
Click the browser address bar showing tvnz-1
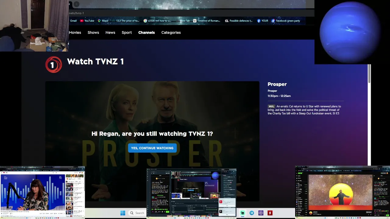click(191, 13)
